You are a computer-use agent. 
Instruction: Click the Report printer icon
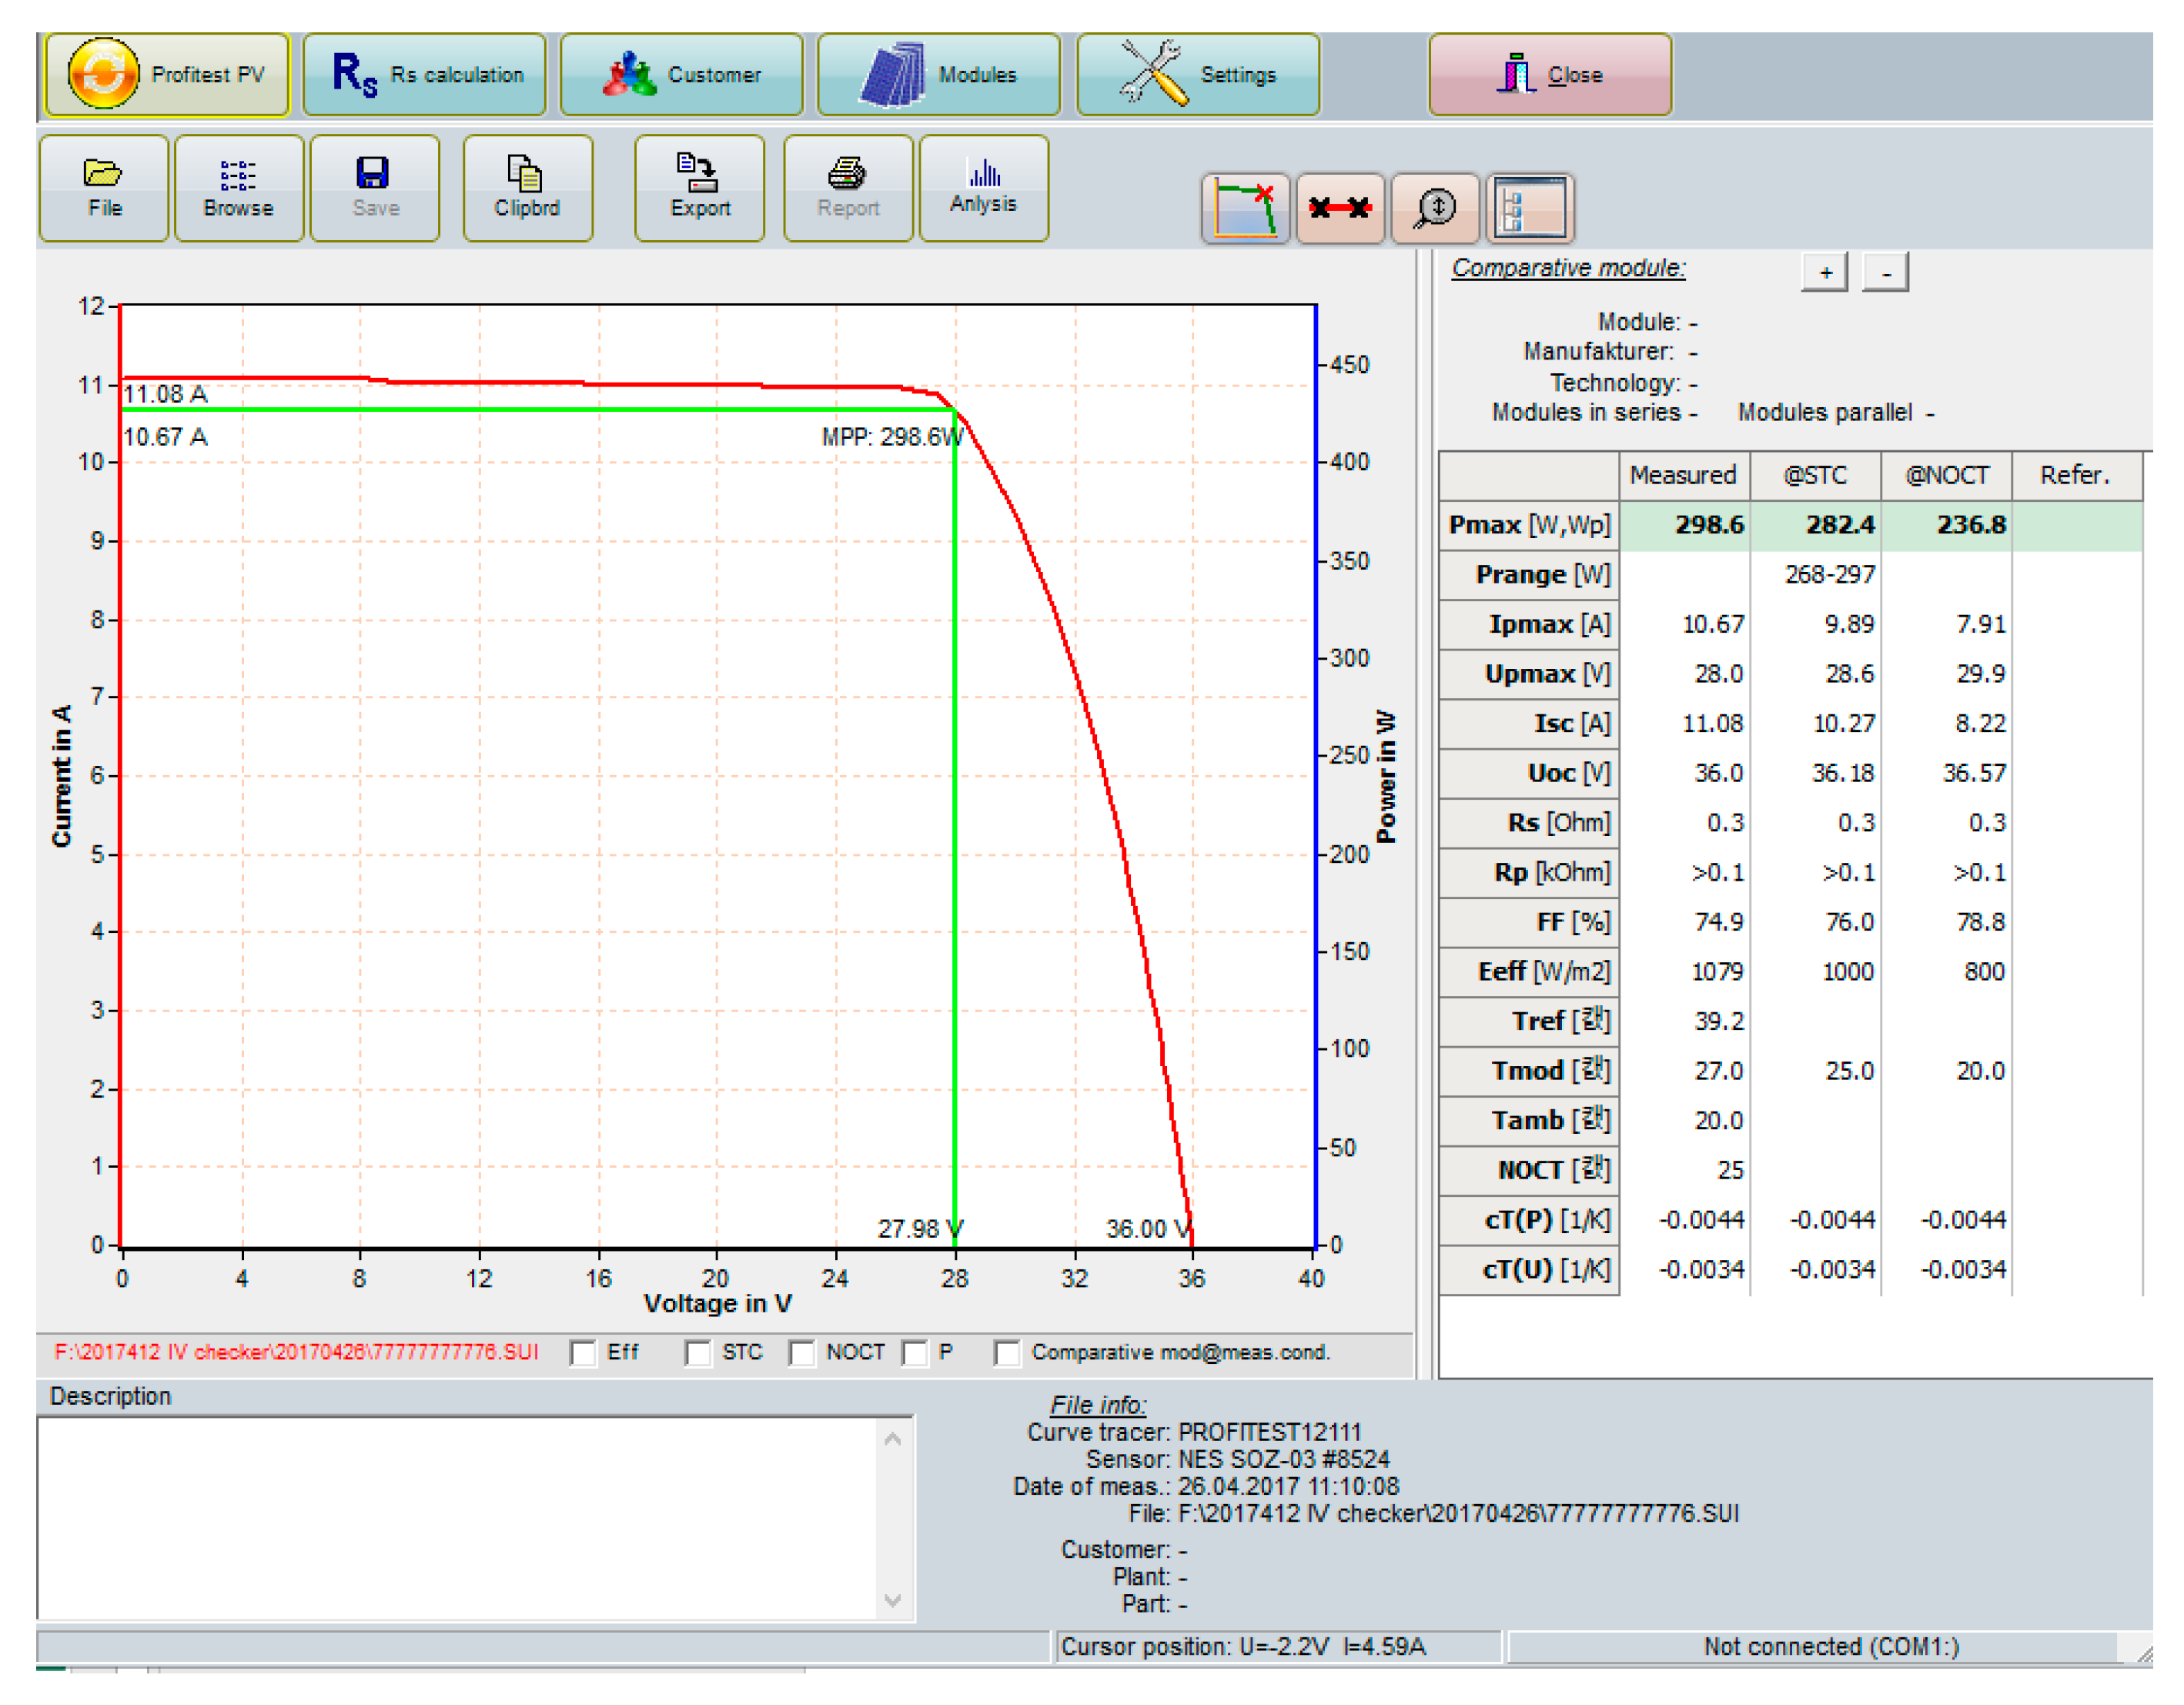click(848, 188)
